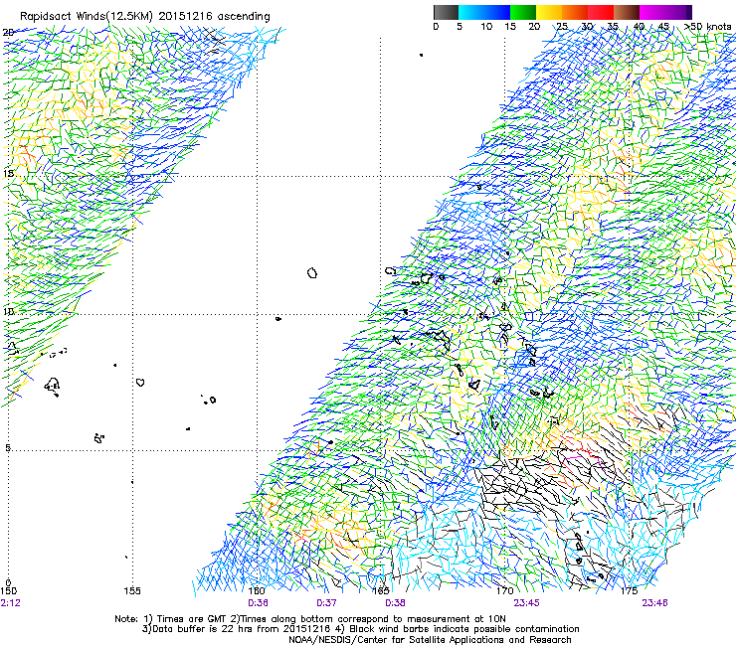Click the note line '3)Data buffer is 22 hrs'
Screen dimensions: 736x646
click(x=360, y=629)
